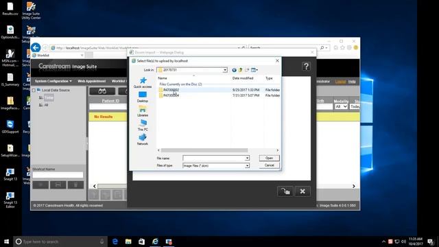Screen dimensions: 439x247
Task: Open the Windows Start menu
Action: point(6,242)
